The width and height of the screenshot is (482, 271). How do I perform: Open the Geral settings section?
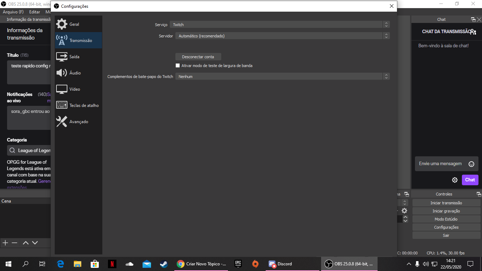(x=78, y=24)
